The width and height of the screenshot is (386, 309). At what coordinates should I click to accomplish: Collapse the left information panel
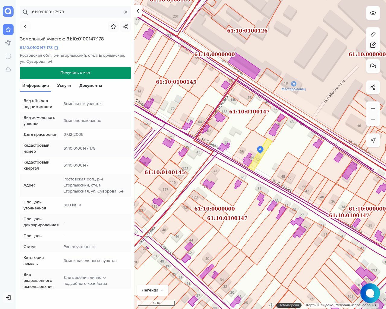pyautogui.click(x=138, y=11)
